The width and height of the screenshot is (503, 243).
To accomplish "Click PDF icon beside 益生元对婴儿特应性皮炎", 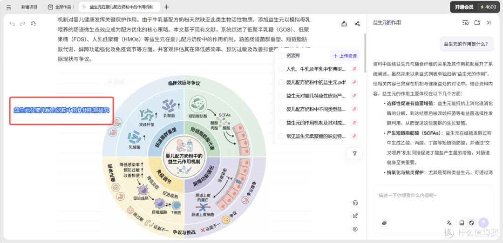I will click(x=354, y=96).
